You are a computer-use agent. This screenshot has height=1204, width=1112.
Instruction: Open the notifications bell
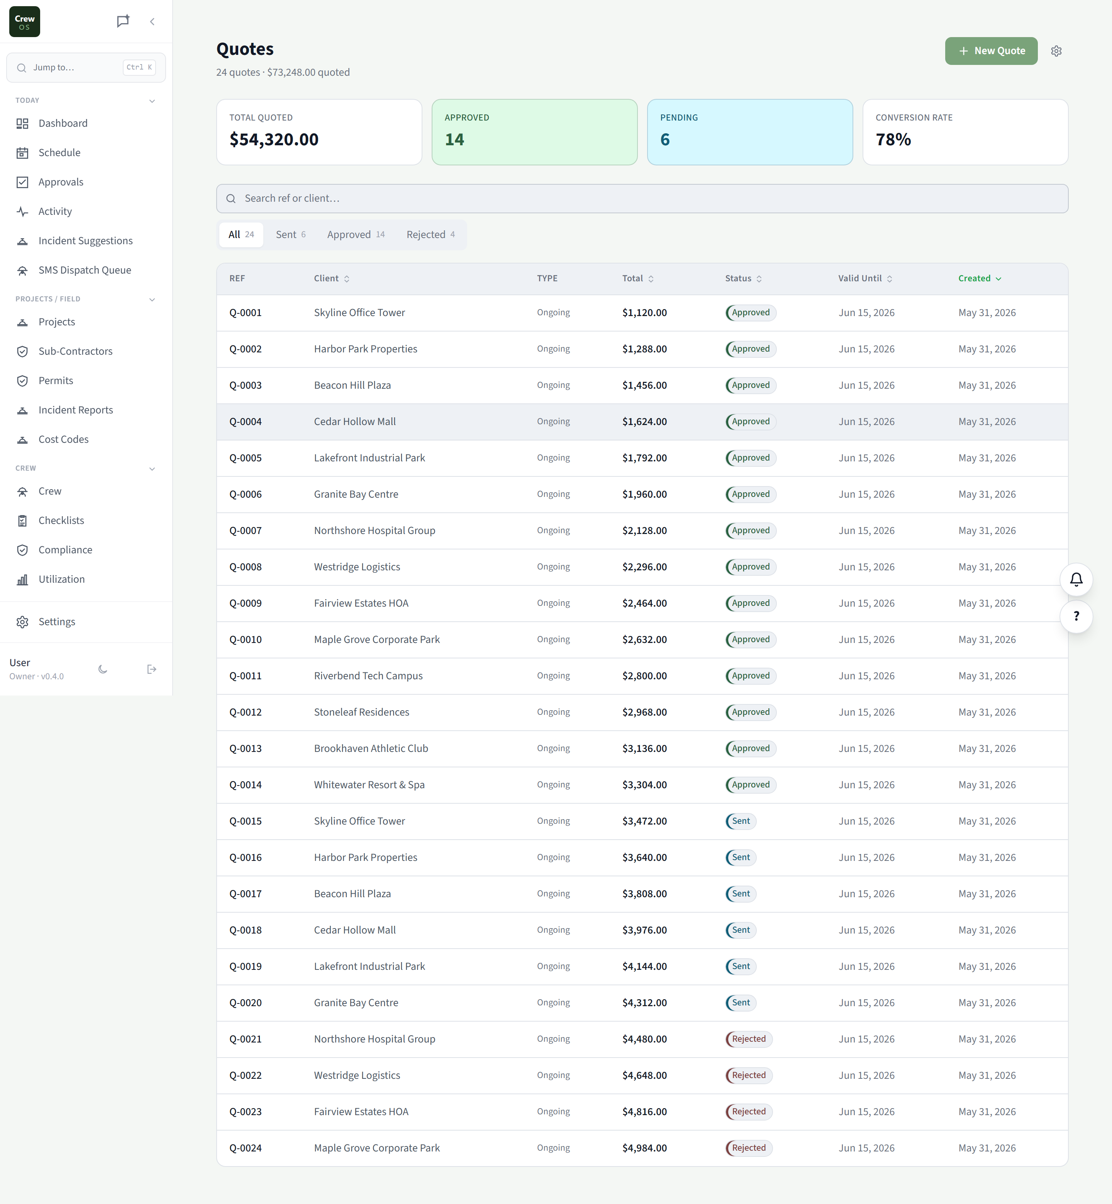coord(1076,580)
